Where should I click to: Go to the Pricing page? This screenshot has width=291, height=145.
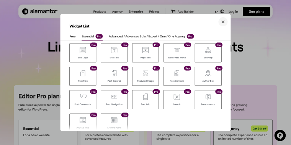click(154, 11)
